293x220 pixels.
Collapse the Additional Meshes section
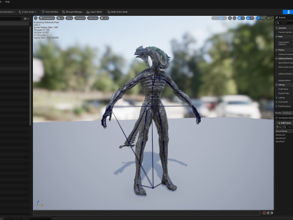point(277,59)
